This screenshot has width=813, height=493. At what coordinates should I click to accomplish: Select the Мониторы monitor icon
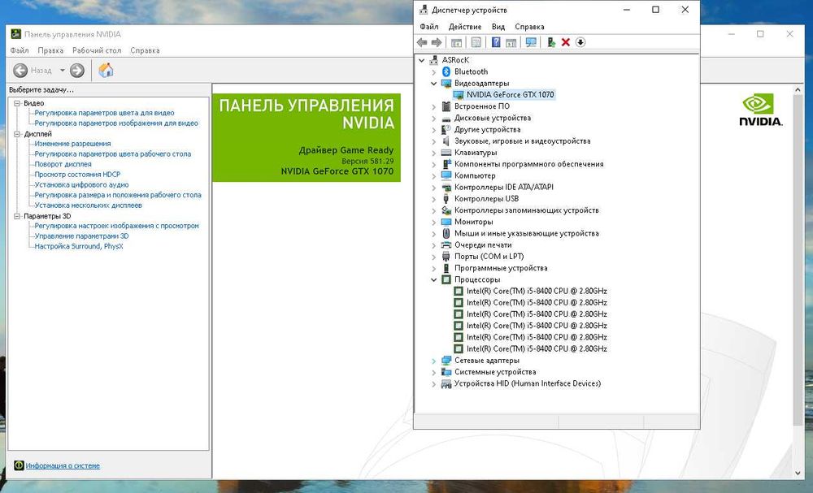point(446,222)
